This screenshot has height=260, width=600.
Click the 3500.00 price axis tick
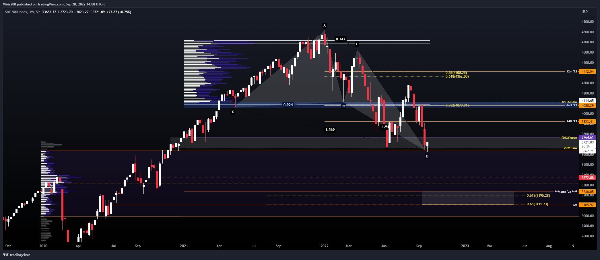(x=587, y=165)
